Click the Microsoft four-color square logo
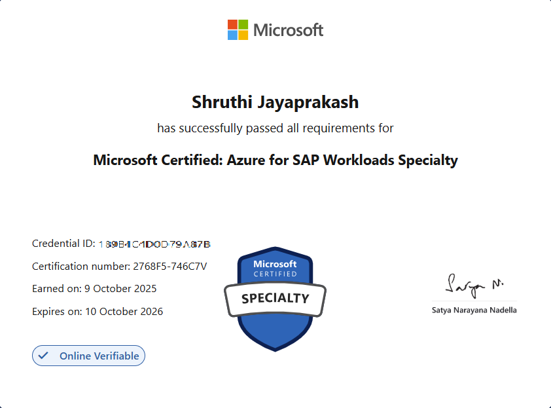The width and height of the screenshot is (551, 408). pos(238,29)
